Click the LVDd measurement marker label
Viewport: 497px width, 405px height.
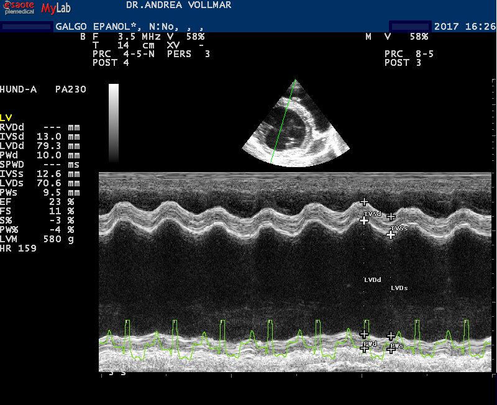tap(372, 280)
